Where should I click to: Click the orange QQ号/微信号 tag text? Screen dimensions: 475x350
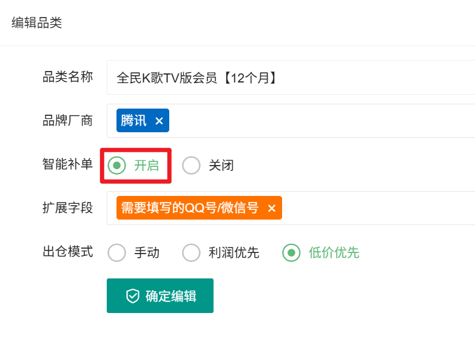(190, 208)
